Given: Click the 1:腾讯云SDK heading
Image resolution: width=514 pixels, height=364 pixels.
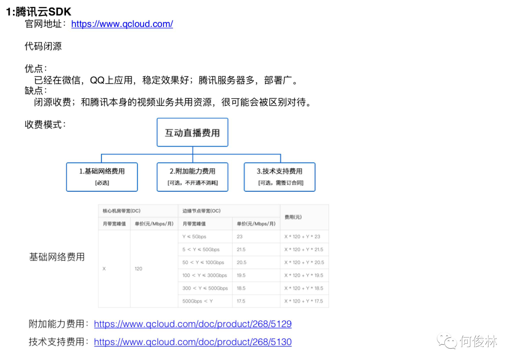Looking at the screenshot, I should [39, 11].
